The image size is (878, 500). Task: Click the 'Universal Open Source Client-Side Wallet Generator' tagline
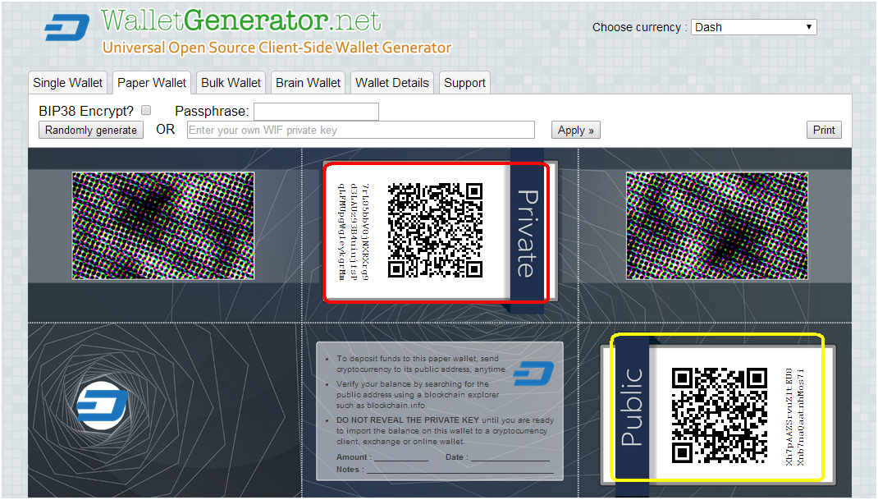point(277,48)
